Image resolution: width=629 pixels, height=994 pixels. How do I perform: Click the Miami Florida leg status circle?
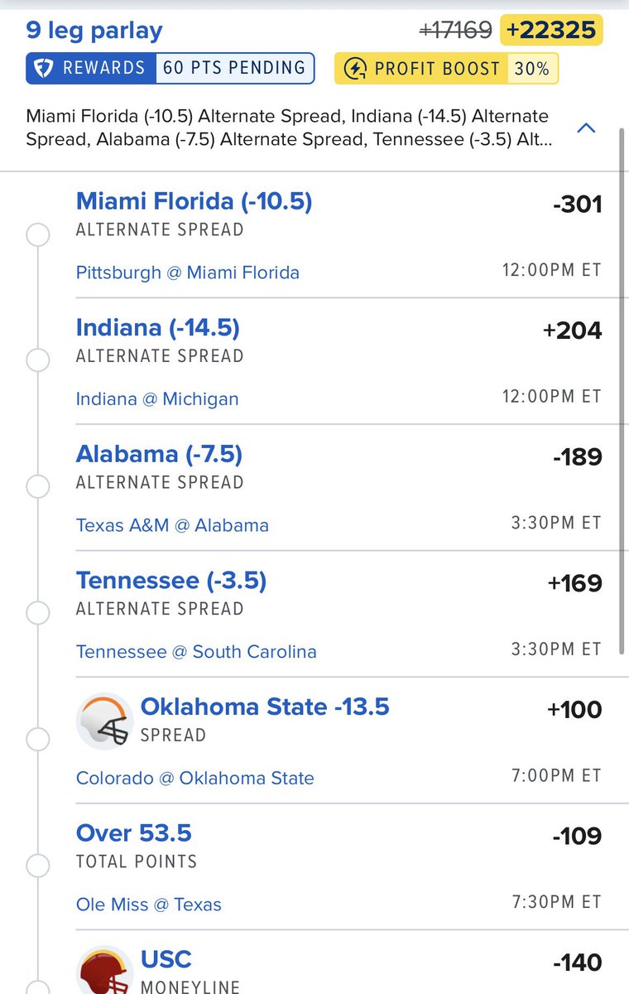click(x=38, y=235)
